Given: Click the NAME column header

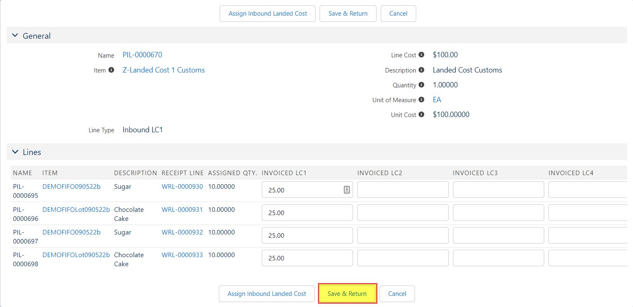Looking at the screenshot, I should pyautogui.click(x=23, y=173).
